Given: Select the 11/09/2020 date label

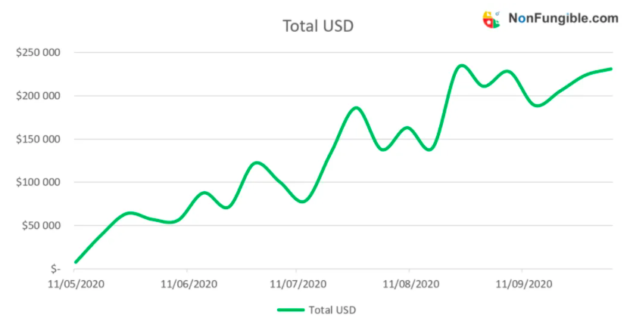Looking at the screenshot, I should pyautogui.click(x=522, y=284).
